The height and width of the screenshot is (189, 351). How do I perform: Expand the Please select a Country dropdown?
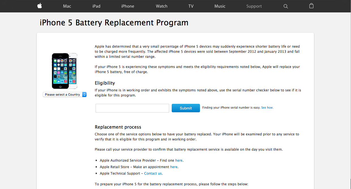(65, 95)
